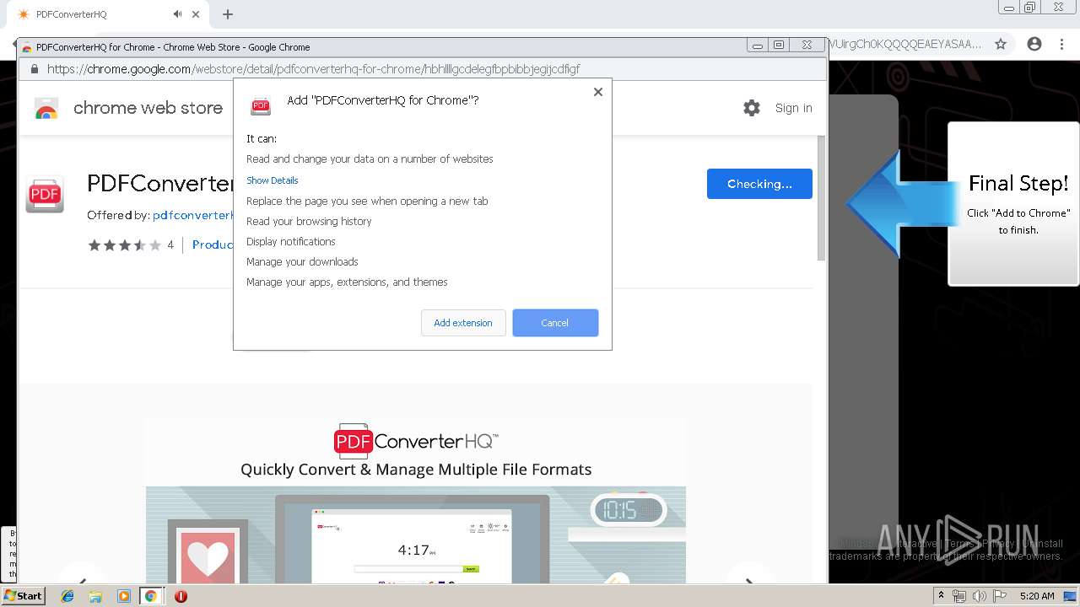1080x607 pixels.
Task: Show hidden system tray icons
Action: (x=941, y=596)
